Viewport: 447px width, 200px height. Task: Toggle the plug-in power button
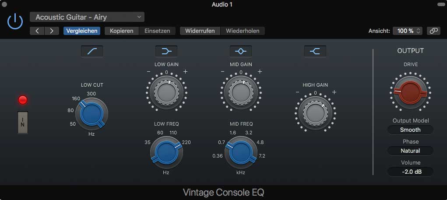[15, 21]
